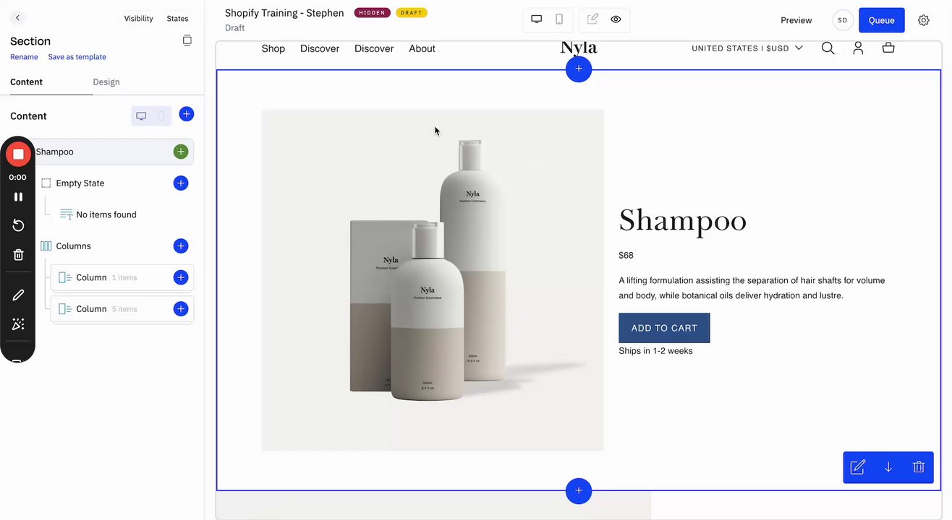Select the Columns row in the tree

point(74,246)
